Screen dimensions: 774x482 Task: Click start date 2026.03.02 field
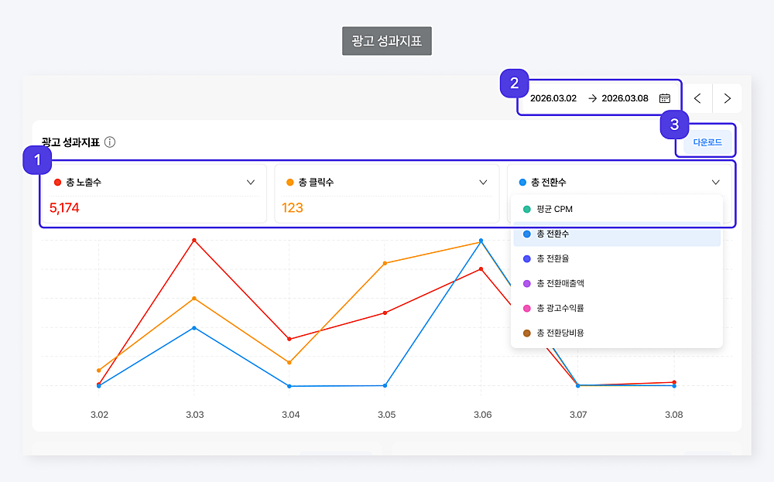click(x=553, y=98)
